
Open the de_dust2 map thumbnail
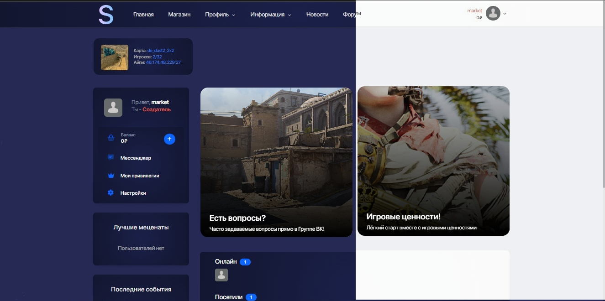115,57
